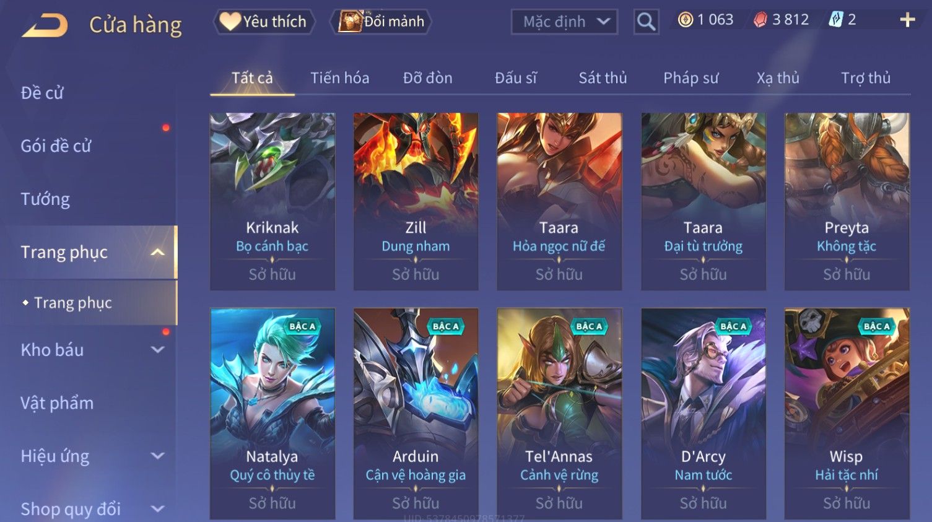Open the search magnifier icon
The image size is (932, 522).
click(646, 22)
